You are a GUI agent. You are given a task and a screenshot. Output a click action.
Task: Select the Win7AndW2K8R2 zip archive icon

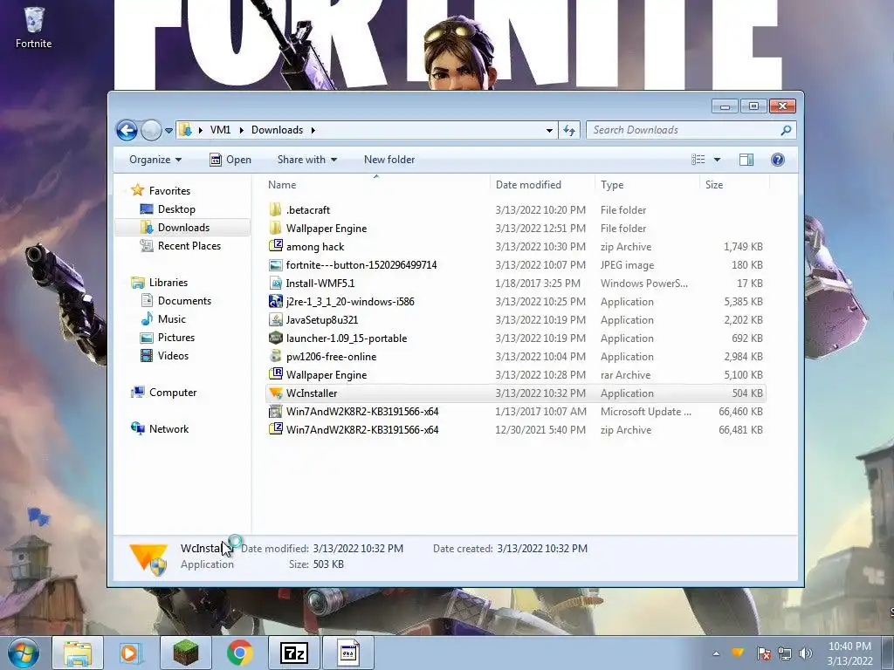[275, 429]
